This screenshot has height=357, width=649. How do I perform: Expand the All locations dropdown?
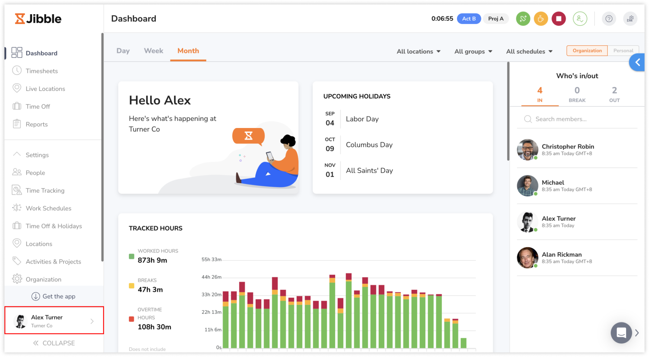click(418, 51)
